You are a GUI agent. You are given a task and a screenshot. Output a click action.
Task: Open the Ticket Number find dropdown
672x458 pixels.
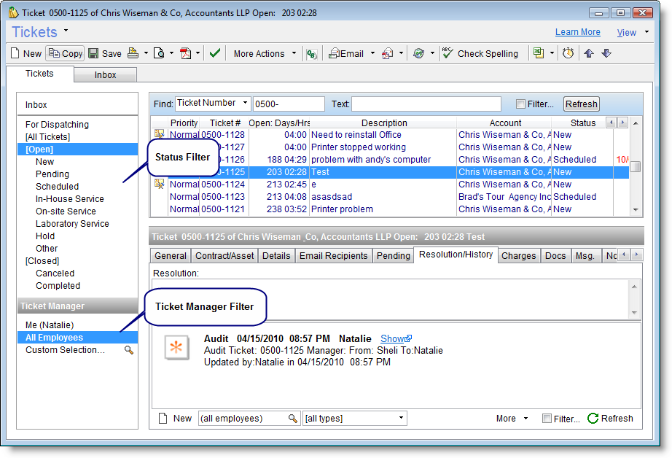(213, 104)
